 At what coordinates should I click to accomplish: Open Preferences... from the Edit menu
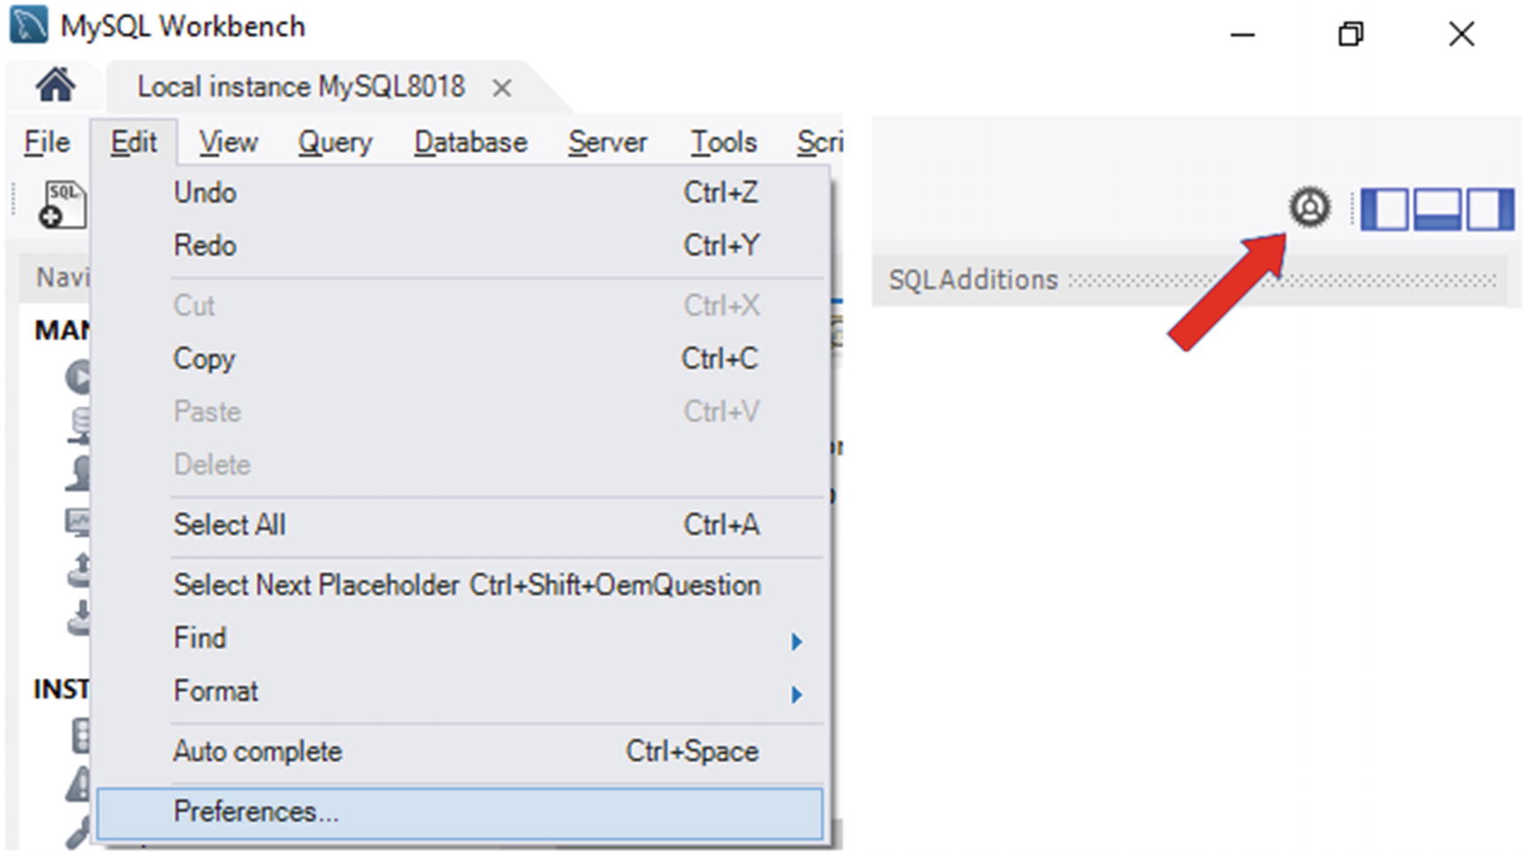pos(460,813)
